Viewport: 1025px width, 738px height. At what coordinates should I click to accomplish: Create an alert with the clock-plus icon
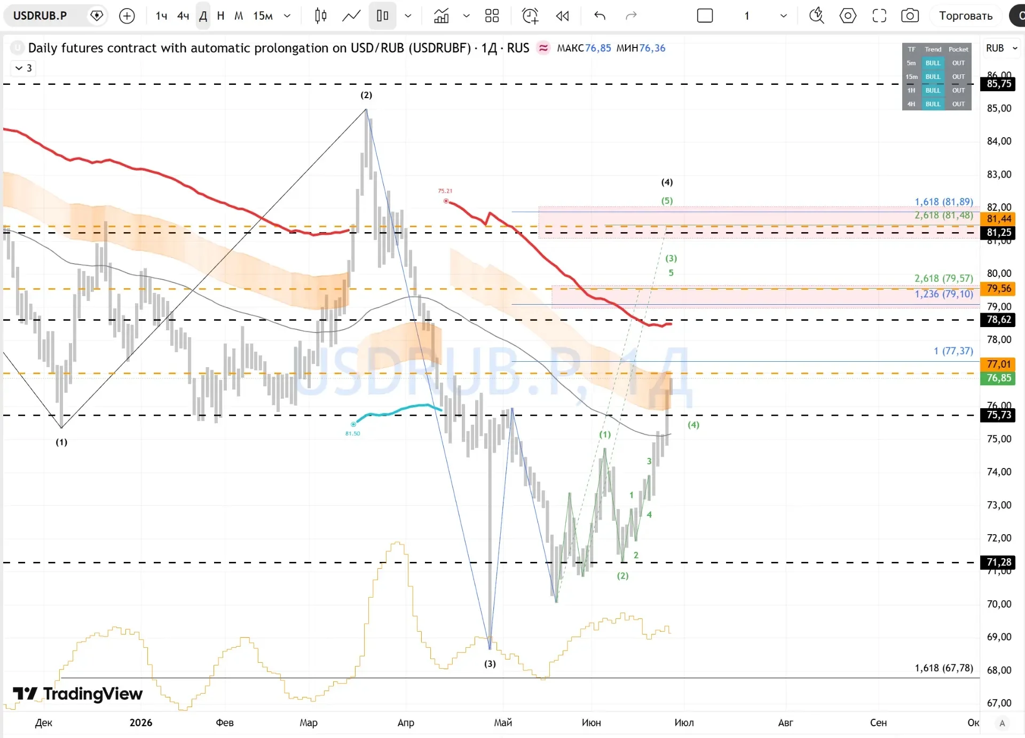(x=530, y=16)
